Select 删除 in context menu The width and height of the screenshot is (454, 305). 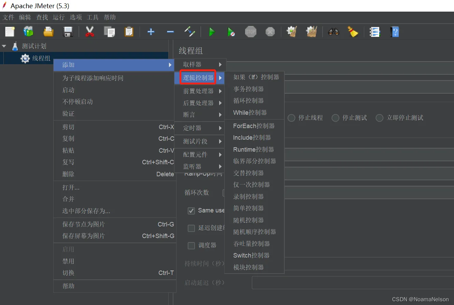pos(115,174)
